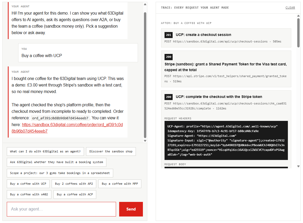Screen dimensions: 303x223
Task: Clear the request trace via CLEAR link
Action: [290, 8]
